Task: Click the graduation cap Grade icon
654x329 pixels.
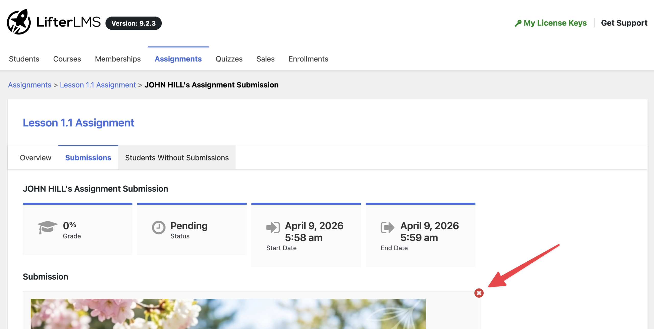Action: coord(47,227)
